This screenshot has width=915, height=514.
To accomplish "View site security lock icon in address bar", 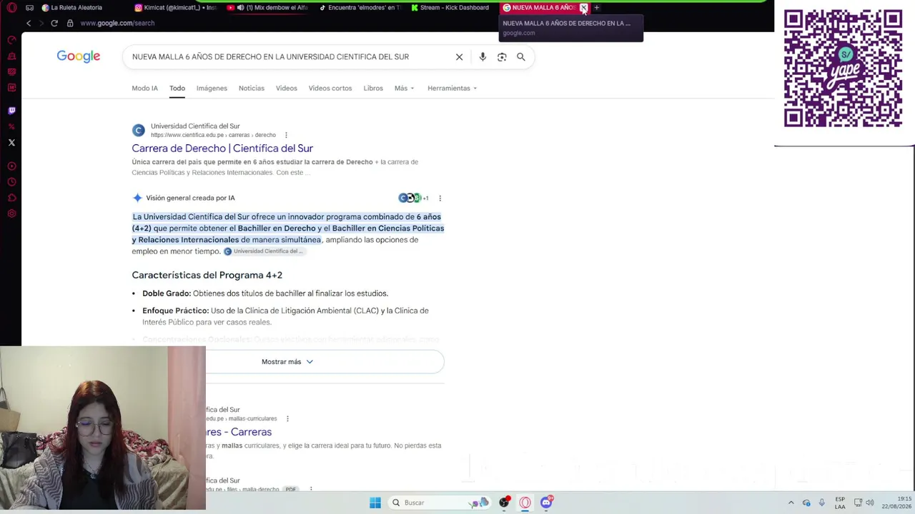I will click(x=70, y=23).
